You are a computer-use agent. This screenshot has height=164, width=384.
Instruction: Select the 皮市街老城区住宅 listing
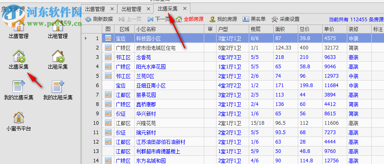coord(156,48)
